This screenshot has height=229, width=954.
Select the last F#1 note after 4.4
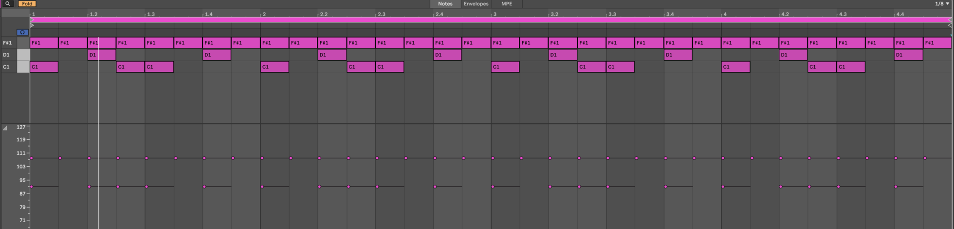click(x=937, y=43)
